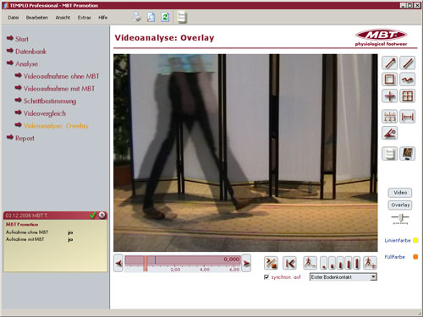Select the distance measurement tool
This screenshot has width=423, height=317.
click(x=408, y=117)
